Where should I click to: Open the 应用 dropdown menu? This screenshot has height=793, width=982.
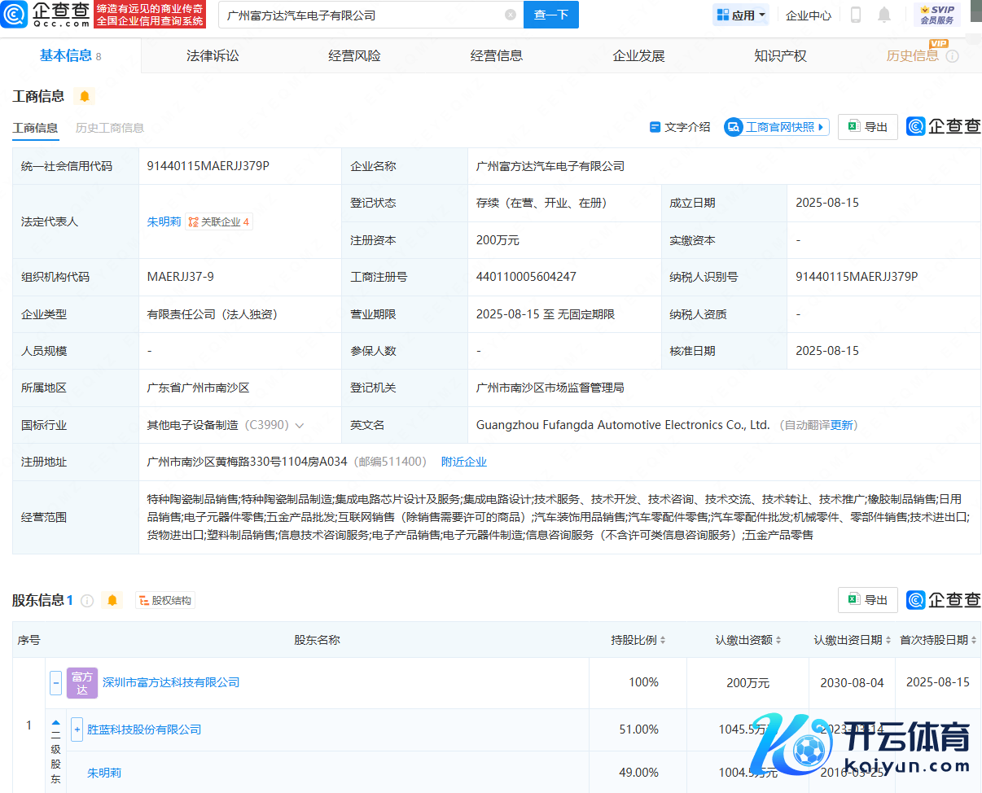tap(741, 15)
